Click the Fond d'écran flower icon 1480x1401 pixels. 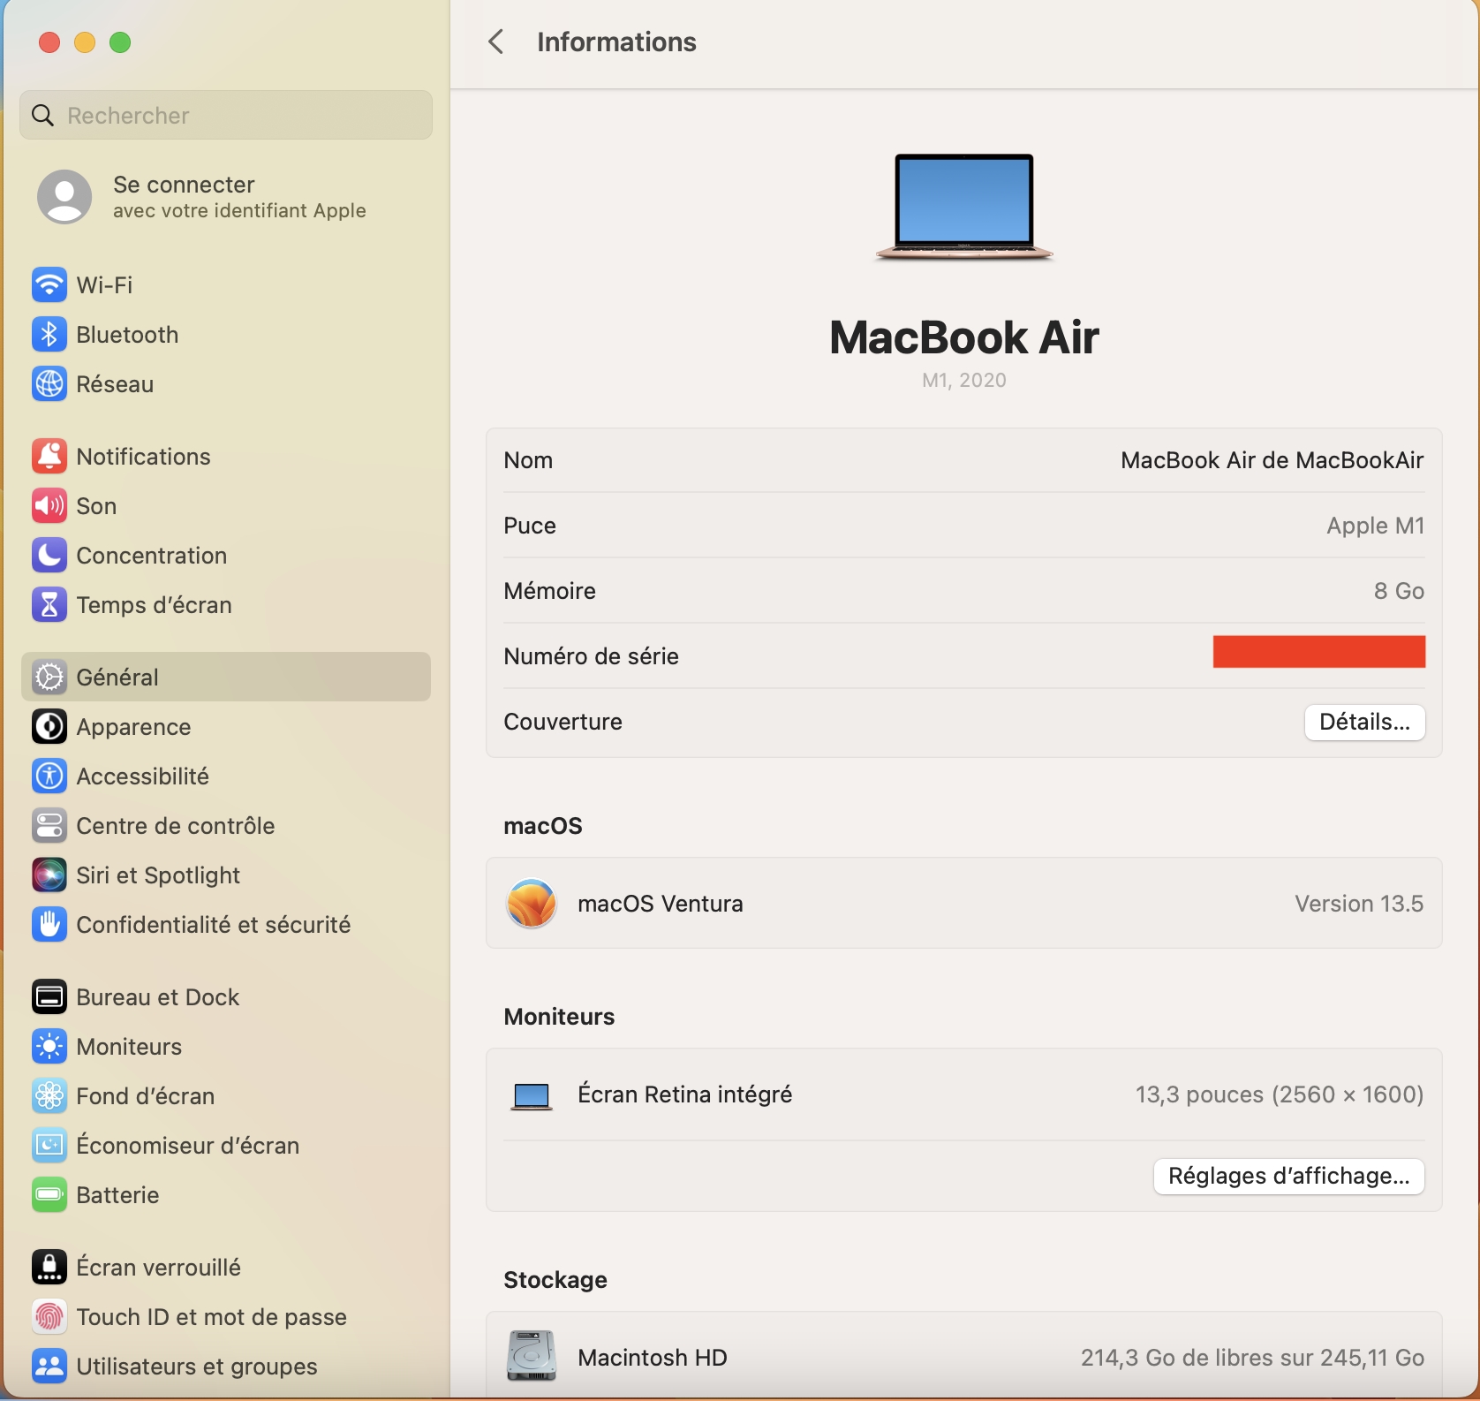[x=49, y=1095]
